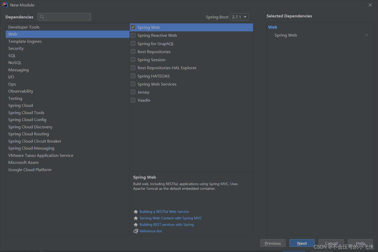Click home icon beside Serving Web Content link
The height and width of the screenshot is (252, 378).
[x=136, y=218]
